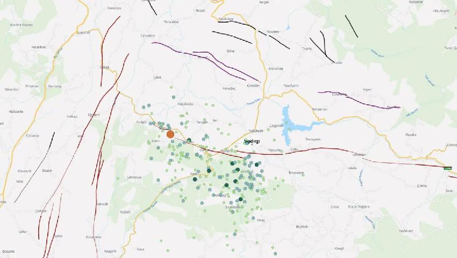Viewport: 457px width, 258px height.
Task: Click the large orange epicenter marker
Action: tap(170, 134)
